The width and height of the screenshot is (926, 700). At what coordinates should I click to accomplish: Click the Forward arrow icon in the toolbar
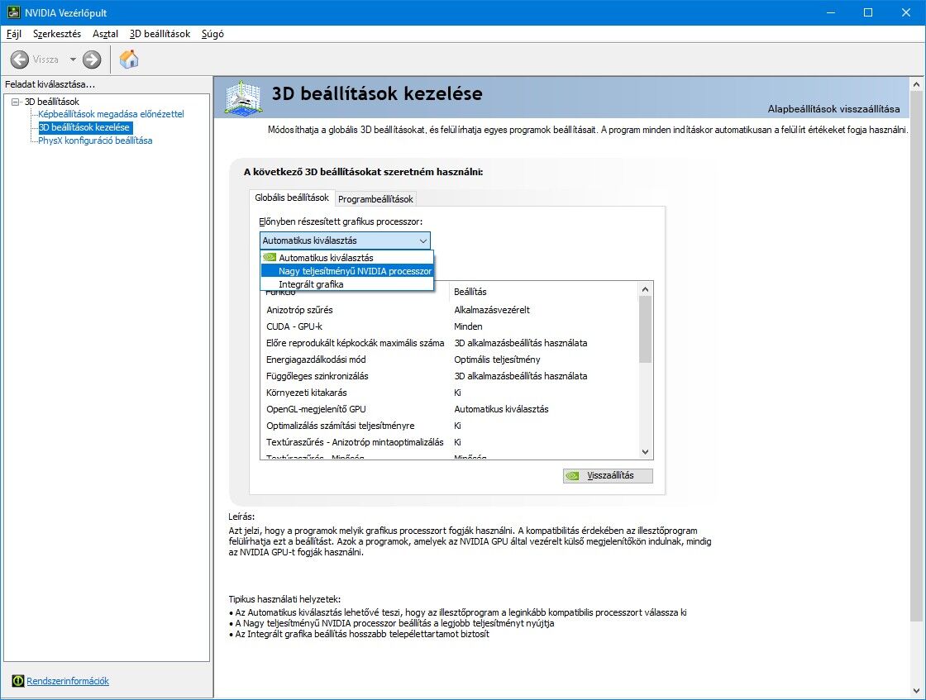coord(92,59)
